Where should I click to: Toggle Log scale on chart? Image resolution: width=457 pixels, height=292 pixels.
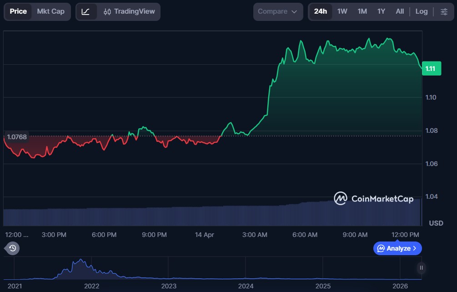click(421, 11)
